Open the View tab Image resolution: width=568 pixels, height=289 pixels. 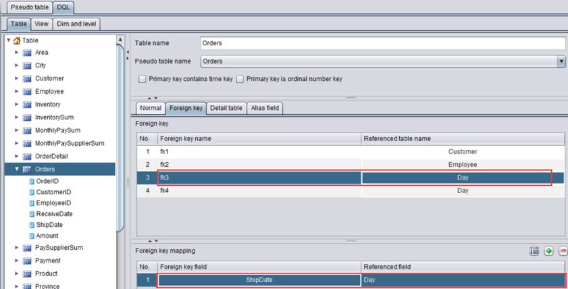41,24
